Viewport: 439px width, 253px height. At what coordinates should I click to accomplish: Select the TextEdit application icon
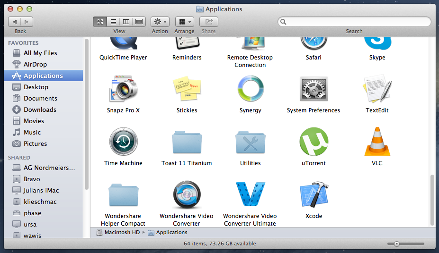click(x=377, y=89)
